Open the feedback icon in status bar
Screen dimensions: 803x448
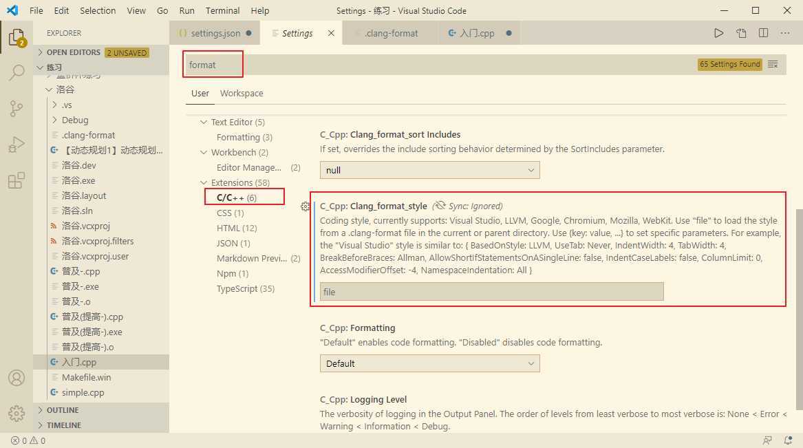coord(767,441)
